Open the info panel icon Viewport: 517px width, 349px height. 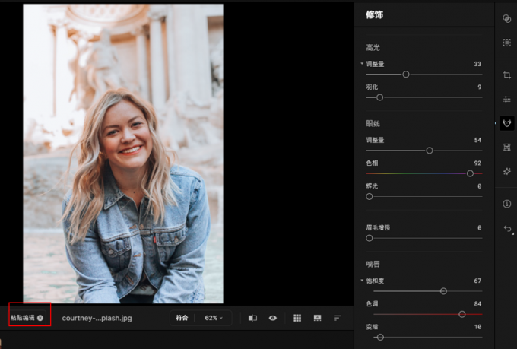click(506, 204)
